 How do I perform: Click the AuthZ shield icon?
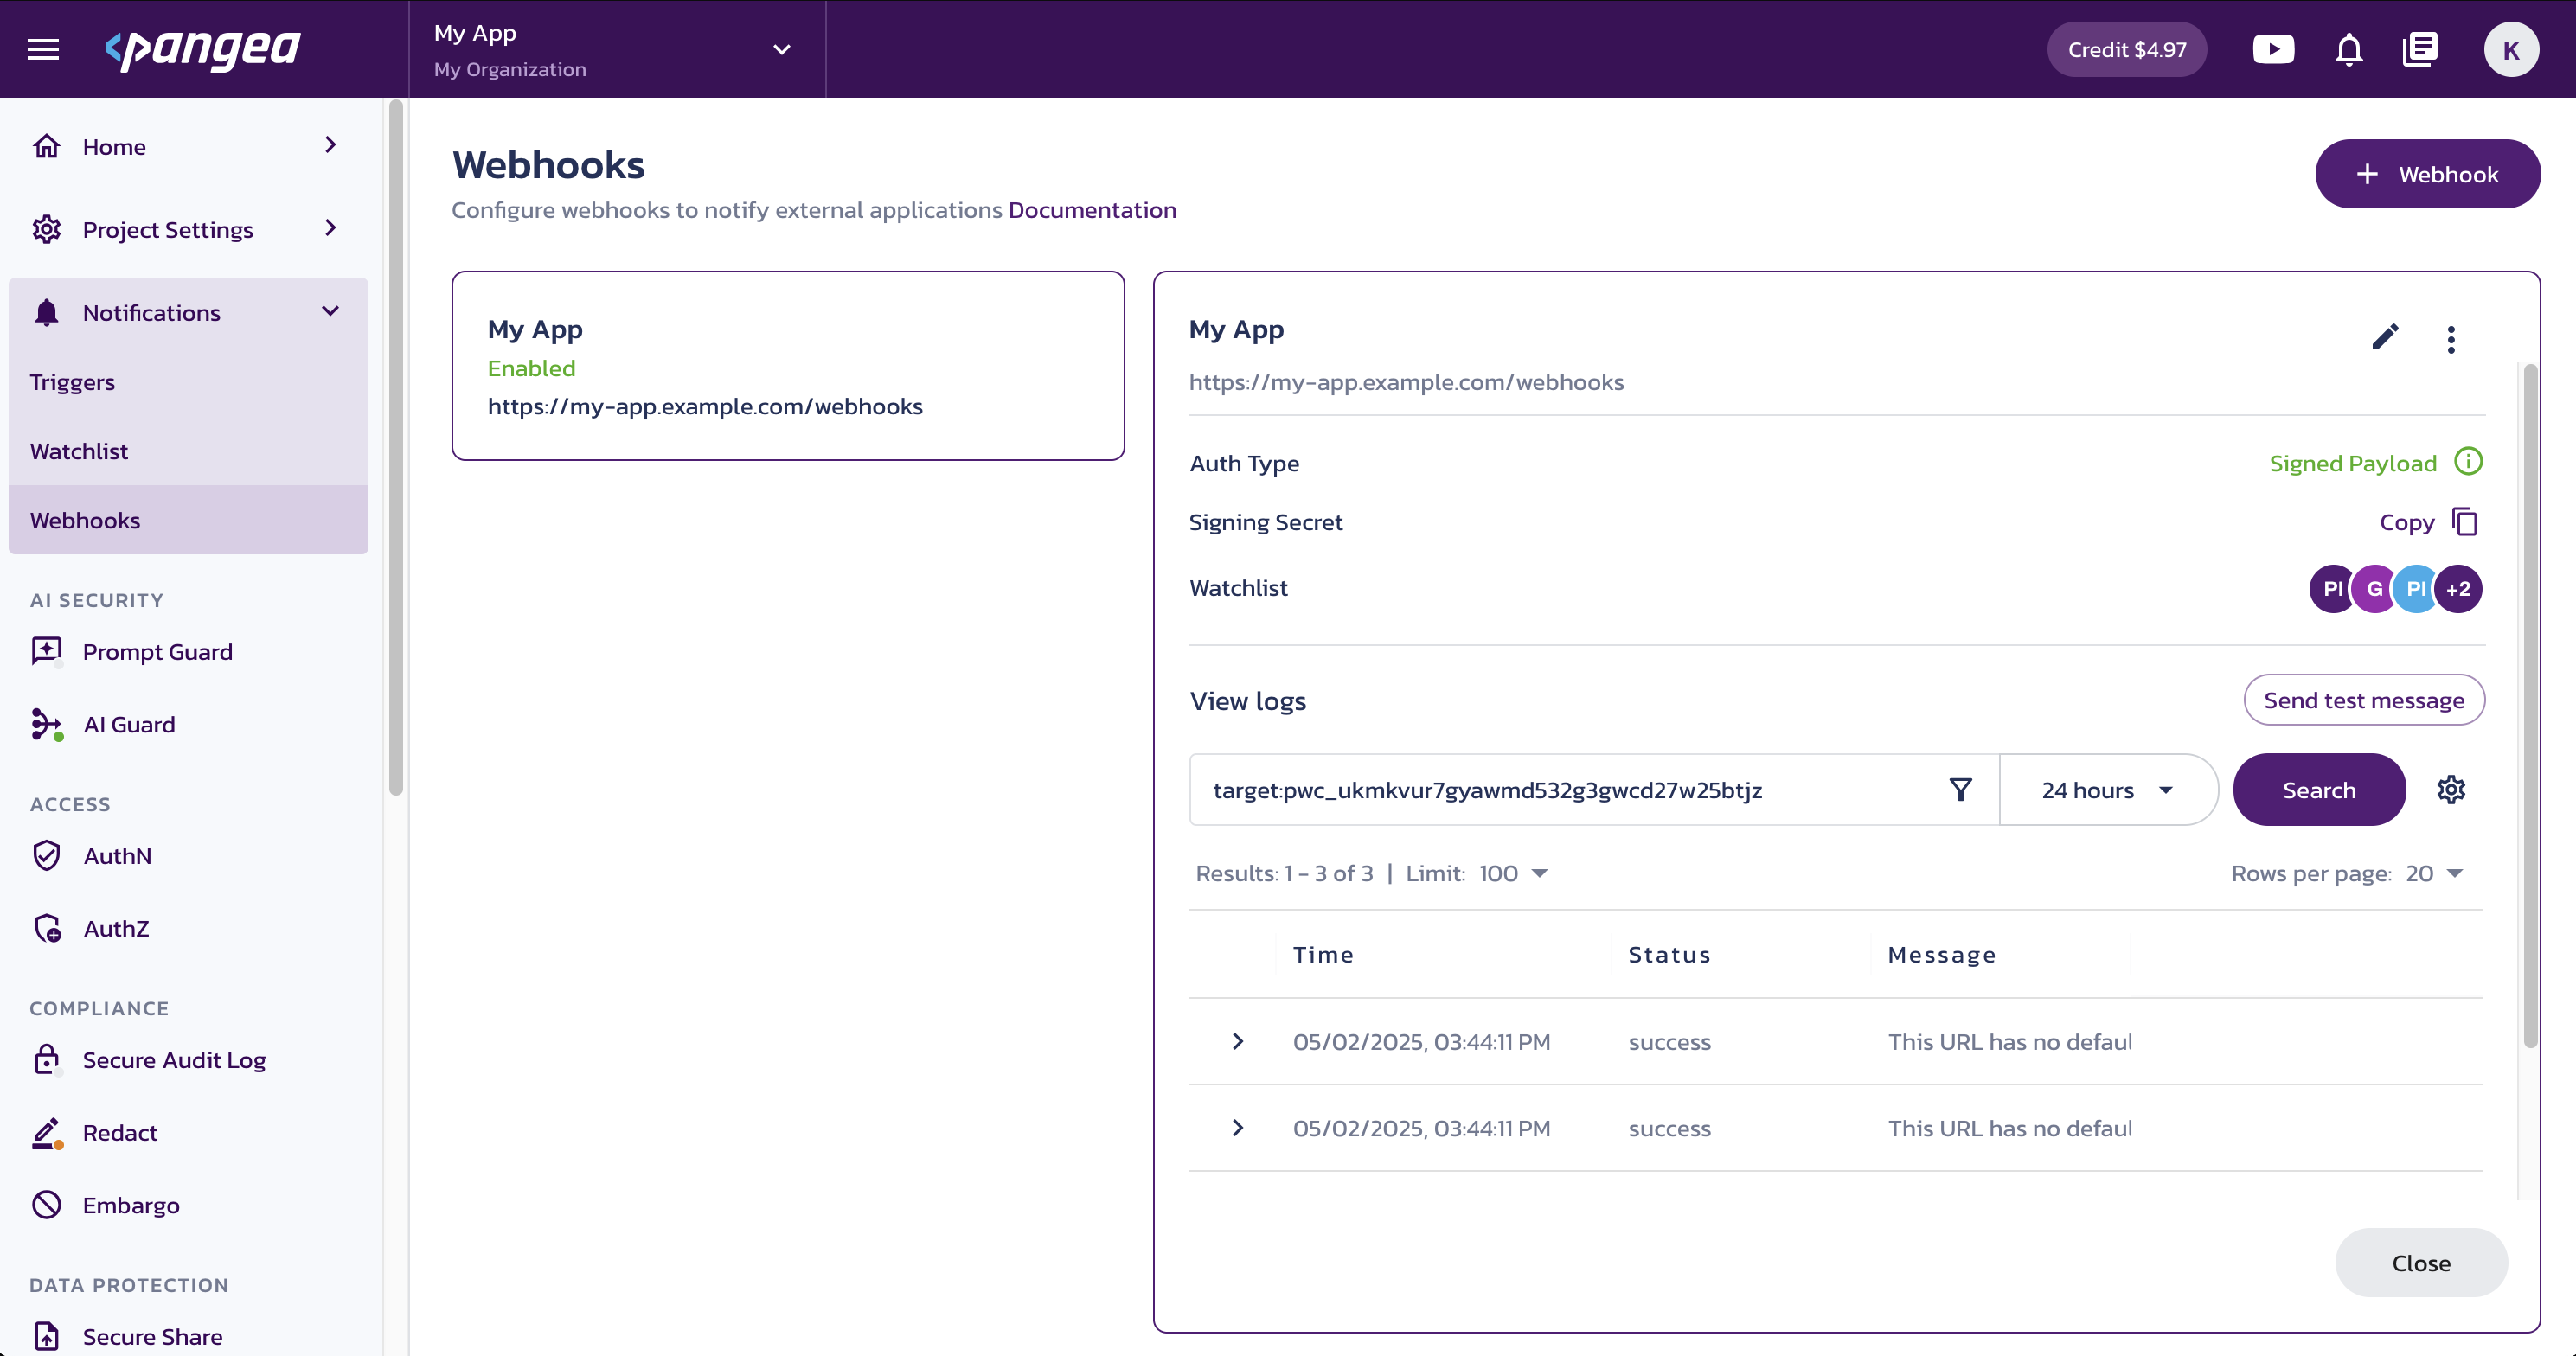click(x=47, y=928)
